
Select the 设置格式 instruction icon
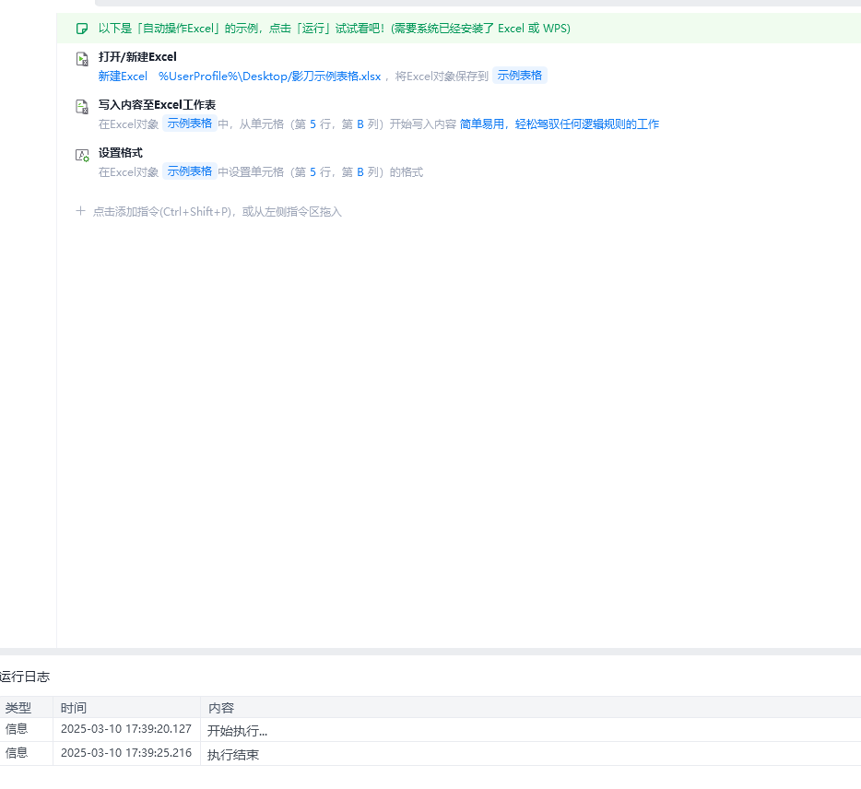tap(82, 156)
